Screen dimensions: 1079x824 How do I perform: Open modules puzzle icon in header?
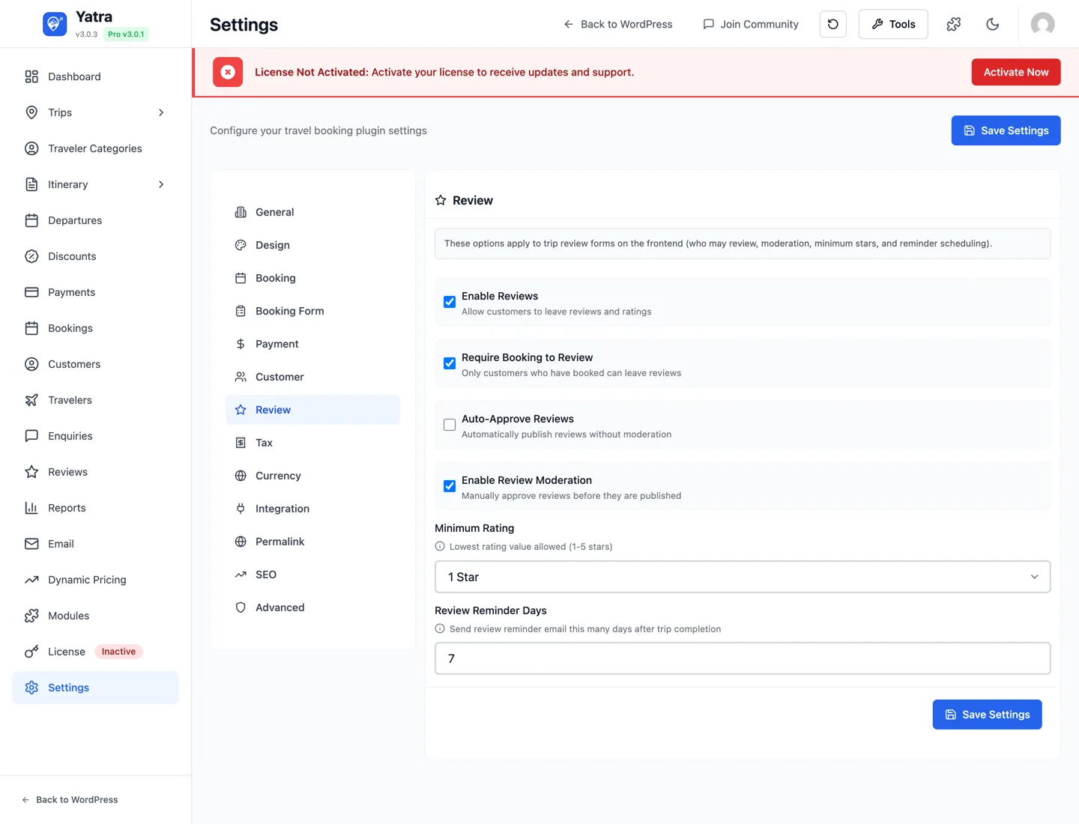tap(954, 24)
